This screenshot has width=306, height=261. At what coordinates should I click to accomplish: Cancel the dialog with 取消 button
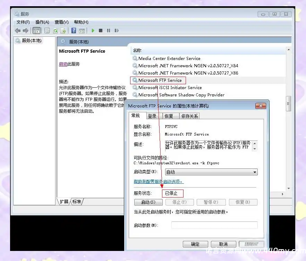(223, 244)
